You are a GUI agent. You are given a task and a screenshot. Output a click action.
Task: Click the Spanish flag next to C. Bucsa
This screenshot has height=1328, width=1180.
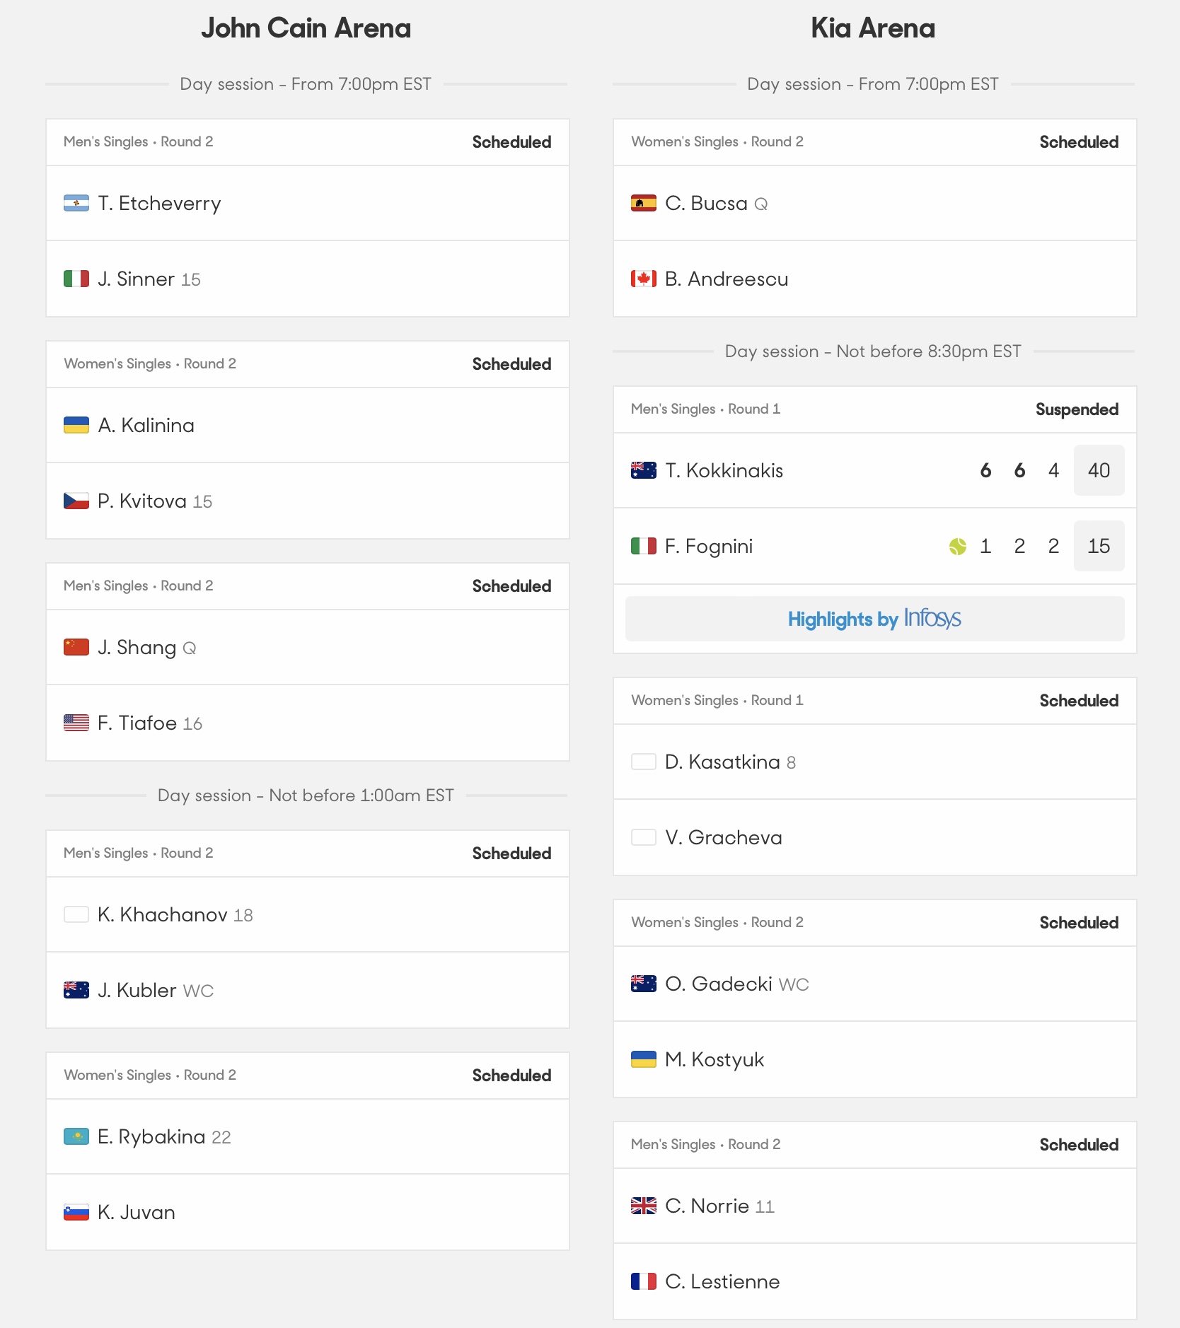[643, 204]
